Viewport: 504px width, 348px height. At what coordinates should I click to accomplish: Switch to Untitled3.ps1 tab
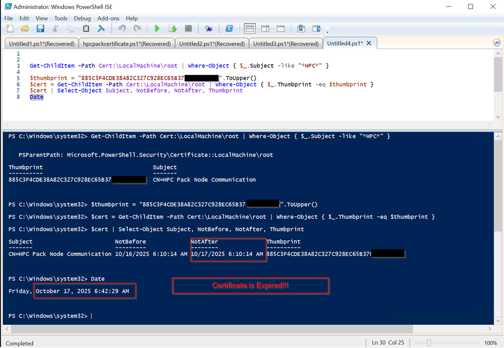(x=286, y=43)
